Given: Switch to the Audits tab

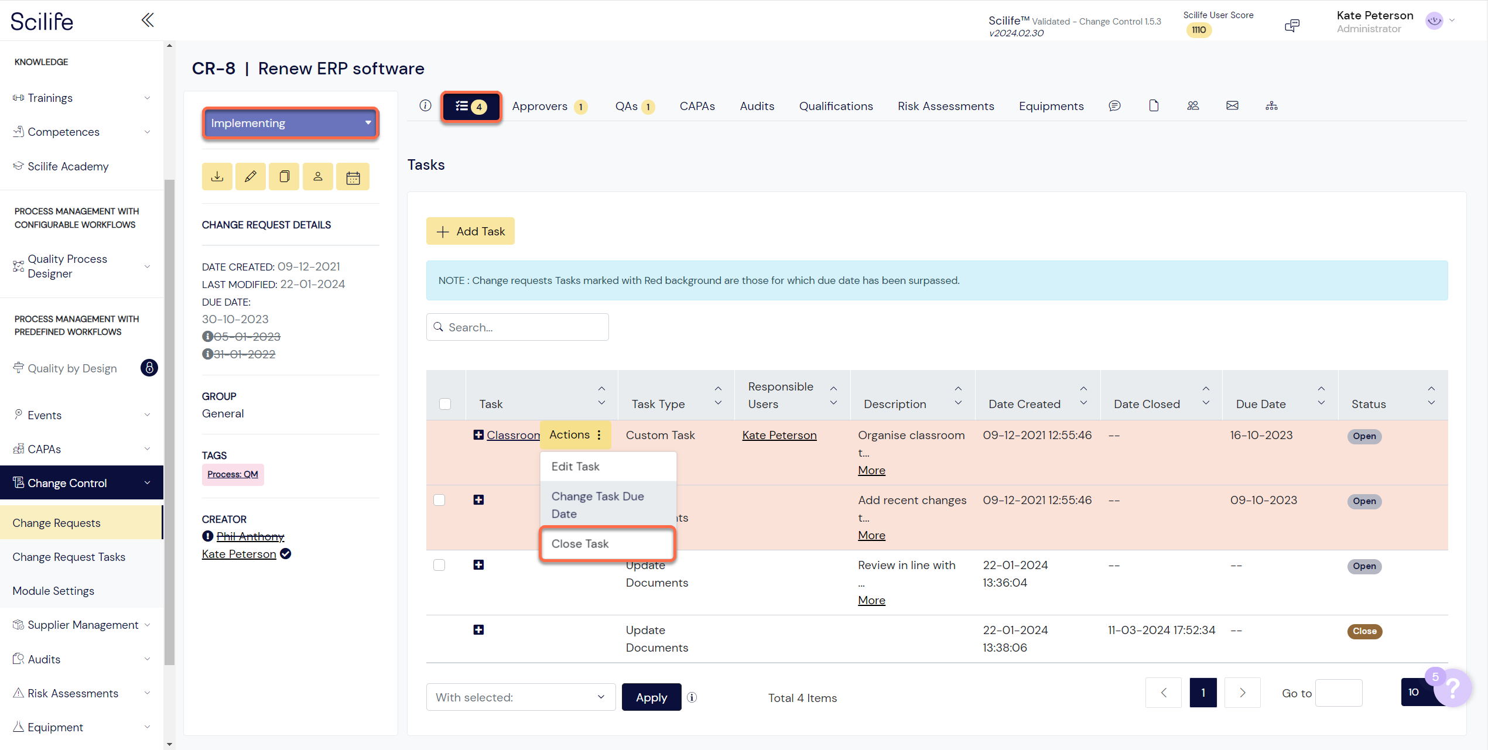Looking at the screenshot, I should 757,106.
